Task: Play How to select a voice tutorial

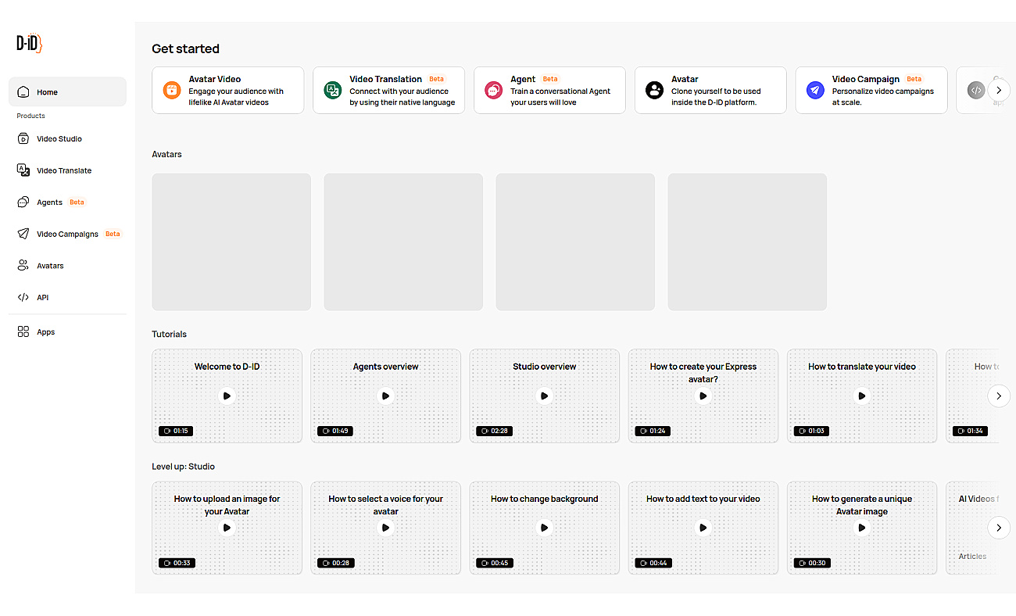Action: (385, 528)
